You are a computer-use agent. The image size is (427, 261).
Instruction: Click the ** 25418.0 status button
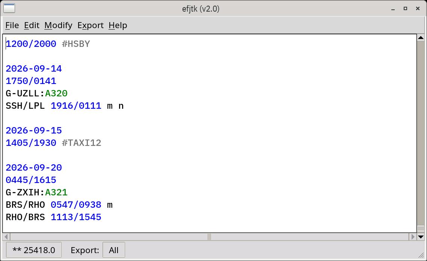pos(34,250)
